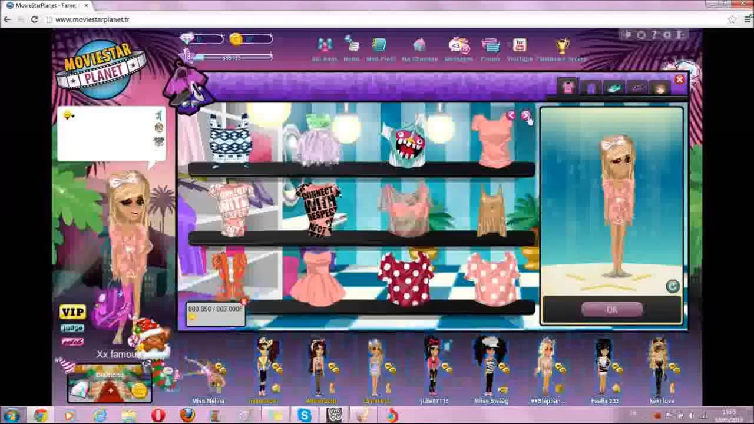Open the News icon in top navigation
This screenshot has height=424, width=754.
coord(352,45)
